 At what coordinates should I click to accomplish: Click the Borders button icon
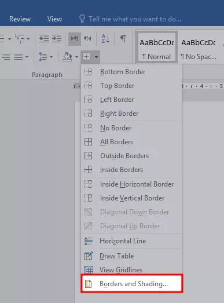pyautogui.click(x=86, y=57)
